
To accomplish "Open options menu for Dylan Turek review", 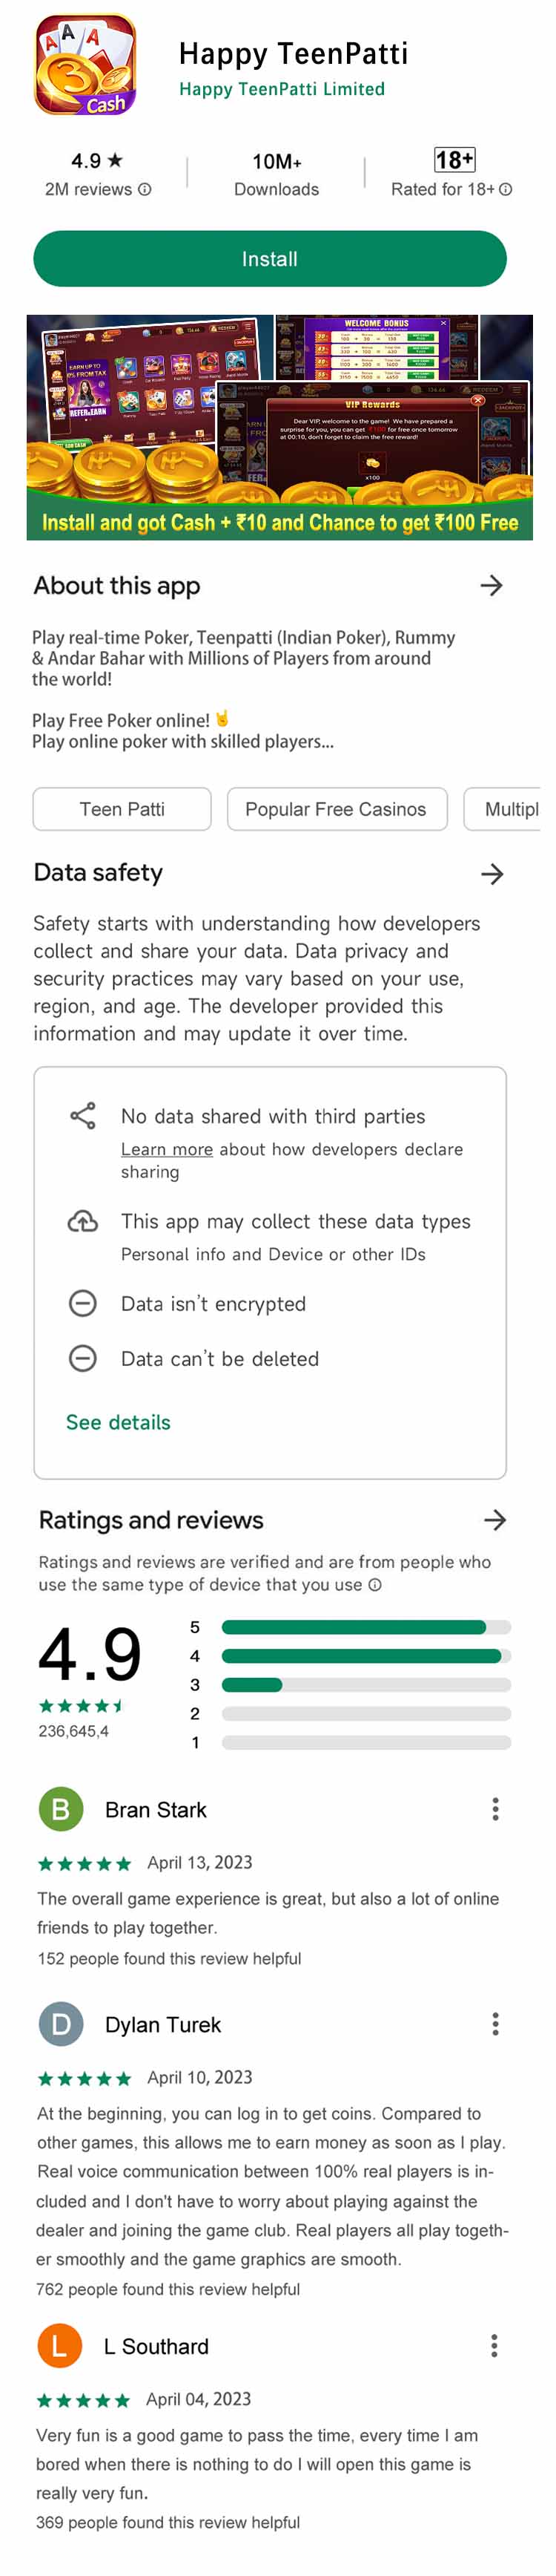I will [495, 2024].
